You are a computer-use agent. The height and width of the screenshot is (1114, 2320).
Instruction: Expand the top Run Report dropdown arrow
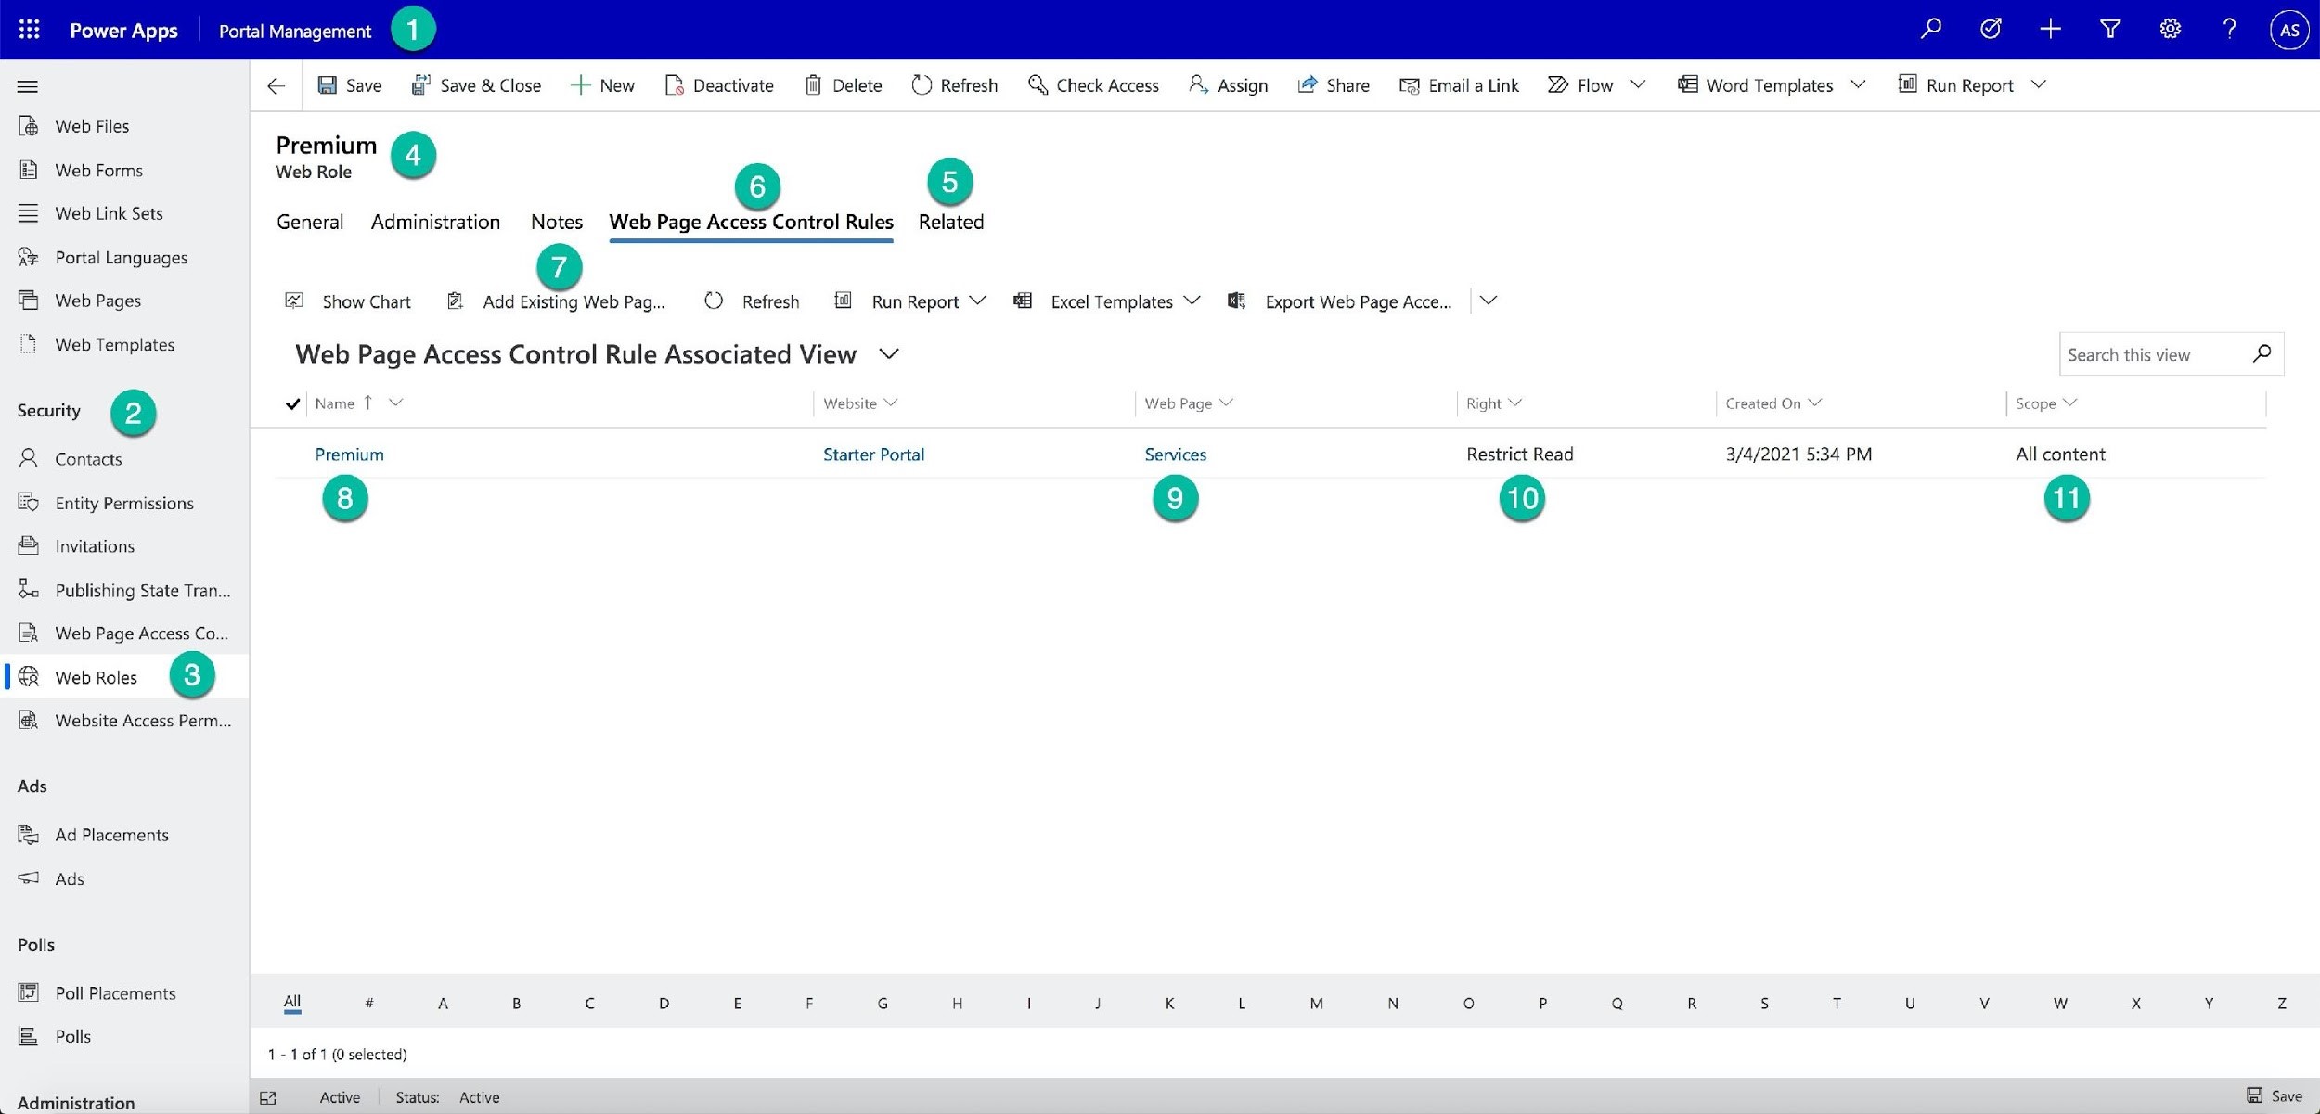(x=2038, y=84)
